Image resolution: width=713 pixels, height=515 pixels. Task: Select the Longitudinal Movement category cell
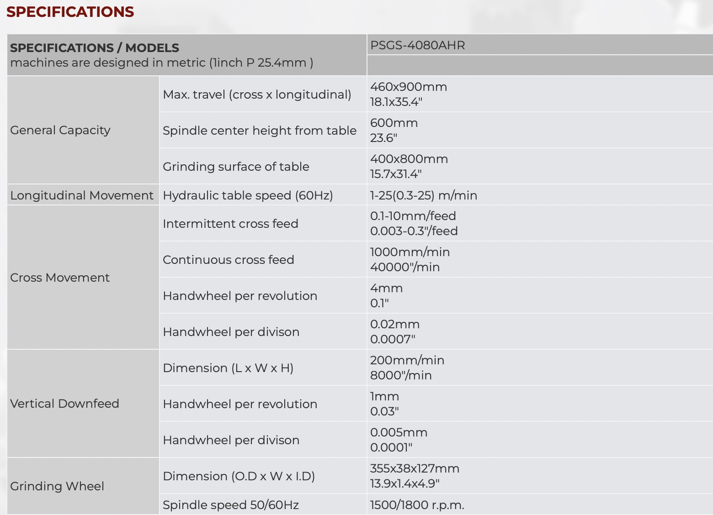[82, 195]
